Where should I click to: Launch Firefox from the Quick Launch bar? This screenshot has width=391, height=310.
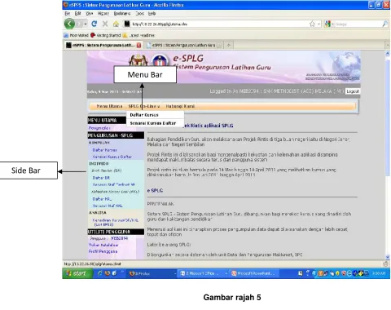108,273
